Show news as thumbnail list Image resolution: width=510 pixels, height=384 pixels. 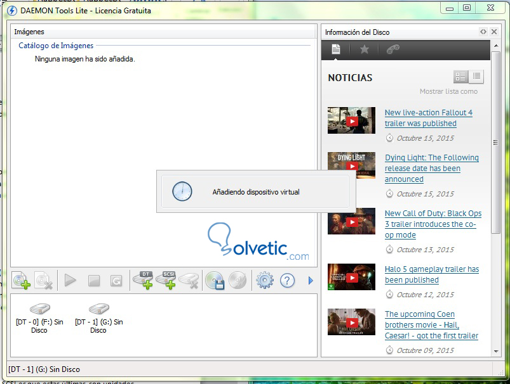coord(461,77)
